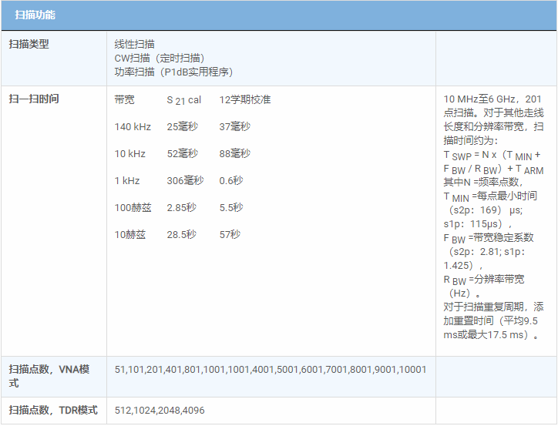The width and height of the screenshot is (558, 426).
Task: Select 功率扫描（P1dB实用程序） line
Action: (x=173, y=72)
